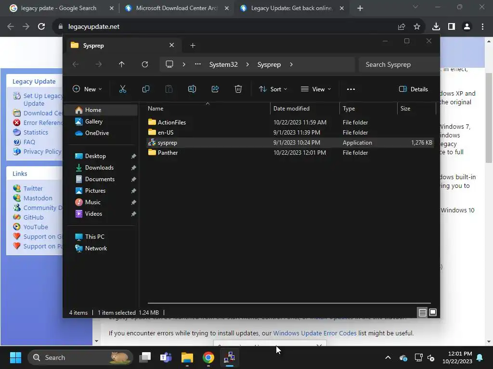
Task: Click Google Chrome taskbar icon
Action: [208, 357]
